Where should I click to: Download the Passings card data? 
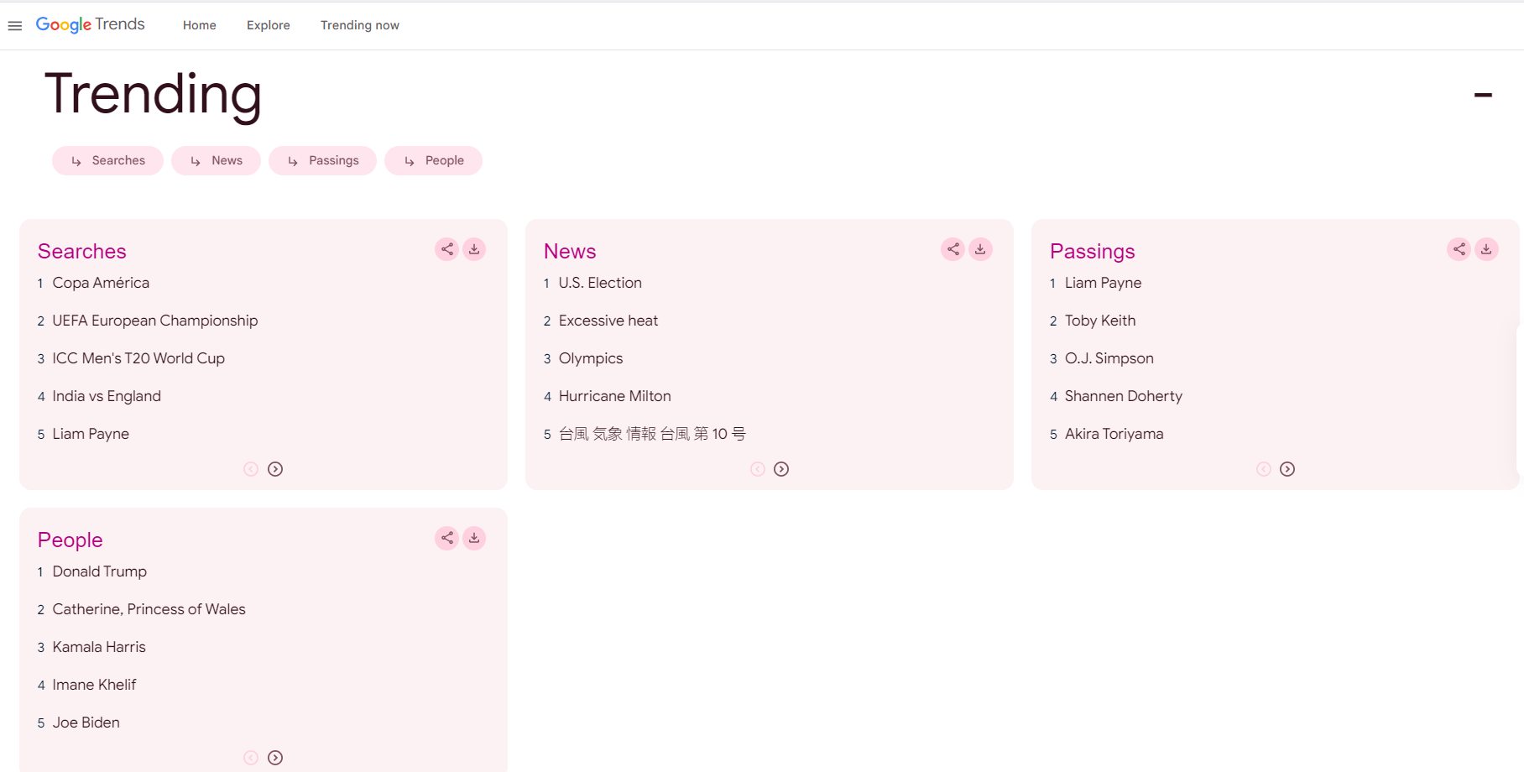1486,249
